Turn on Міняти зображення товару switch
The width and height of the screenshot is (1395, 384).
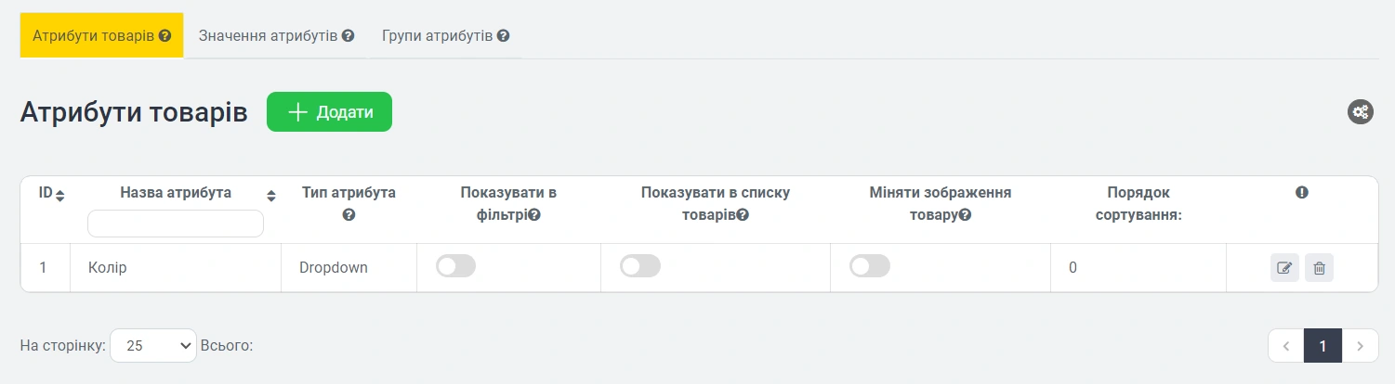[x=869, y=267]
